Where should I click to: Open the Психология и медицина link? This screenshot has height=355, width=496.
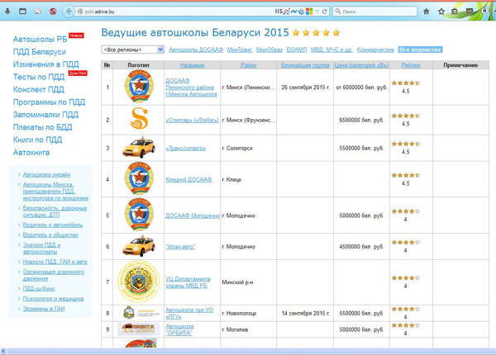(53, 299)
